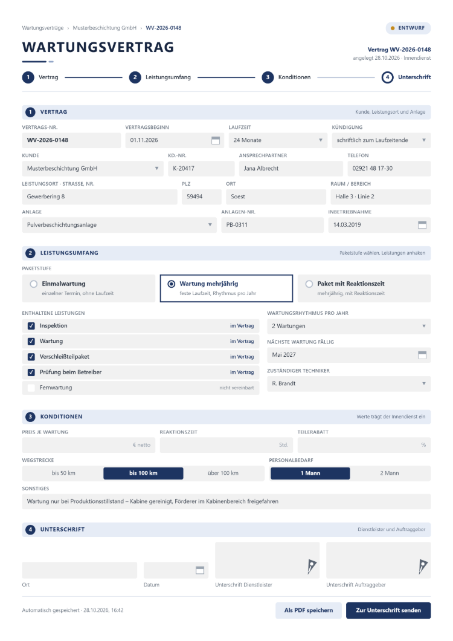
Task: Click the number 1 badge in Vertrag section header
Action: point(30,112)
